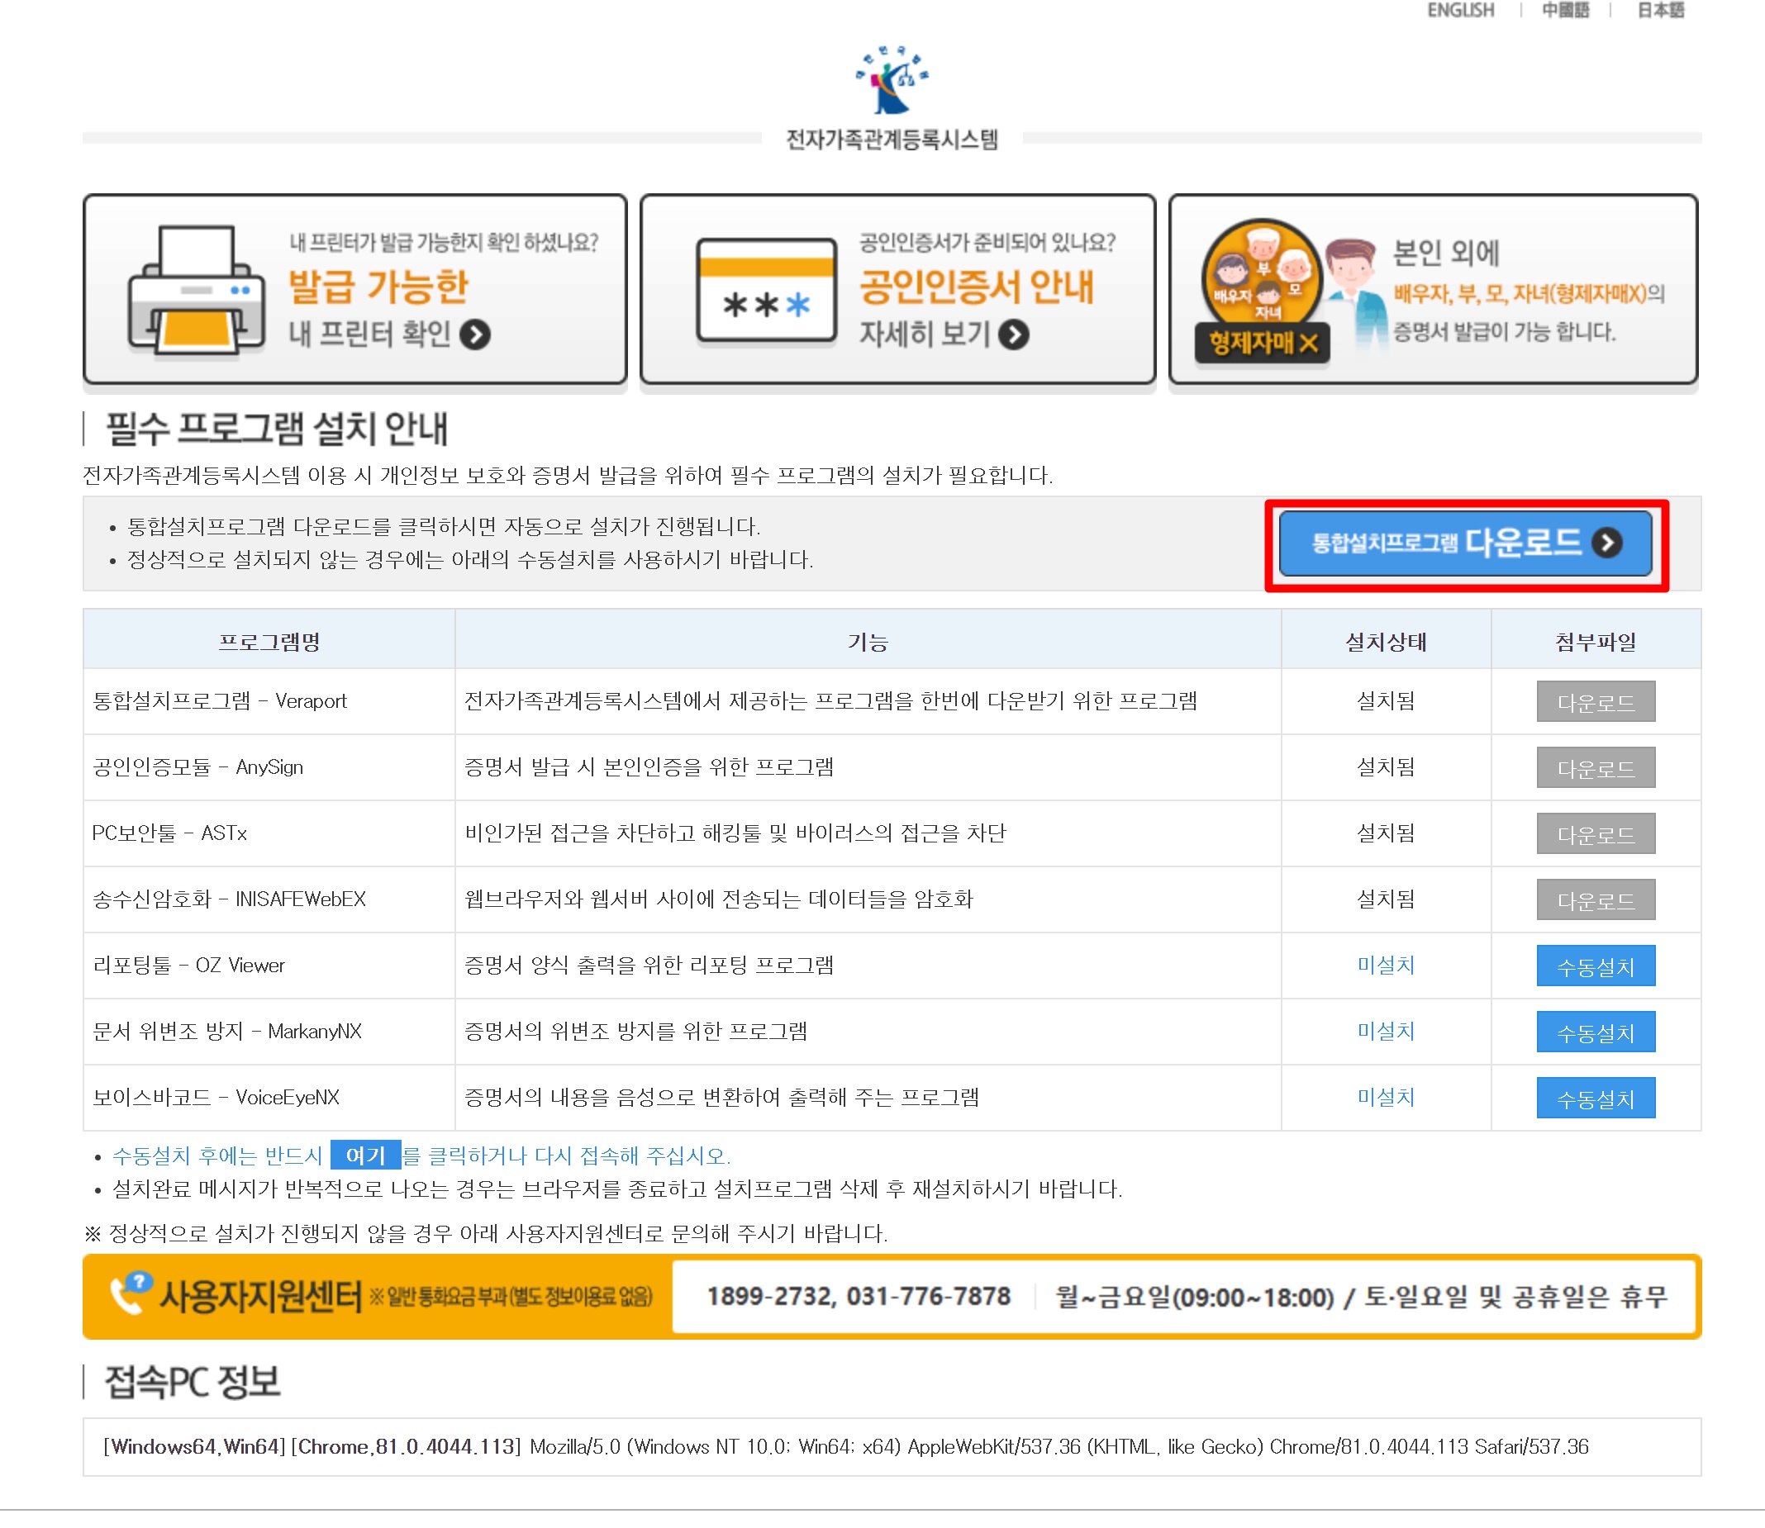Click 다운로드 button for Veraport row
The image size is (1765, 1528).
1595,702
